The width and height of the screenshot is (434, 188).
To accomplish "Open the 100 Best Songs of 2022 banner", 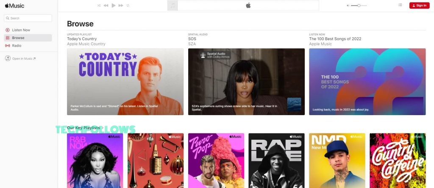I will pyautogui.click(x=367, y=82).
